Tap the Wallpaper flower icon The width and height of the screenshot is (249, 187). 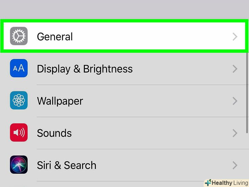coord(18,100)
